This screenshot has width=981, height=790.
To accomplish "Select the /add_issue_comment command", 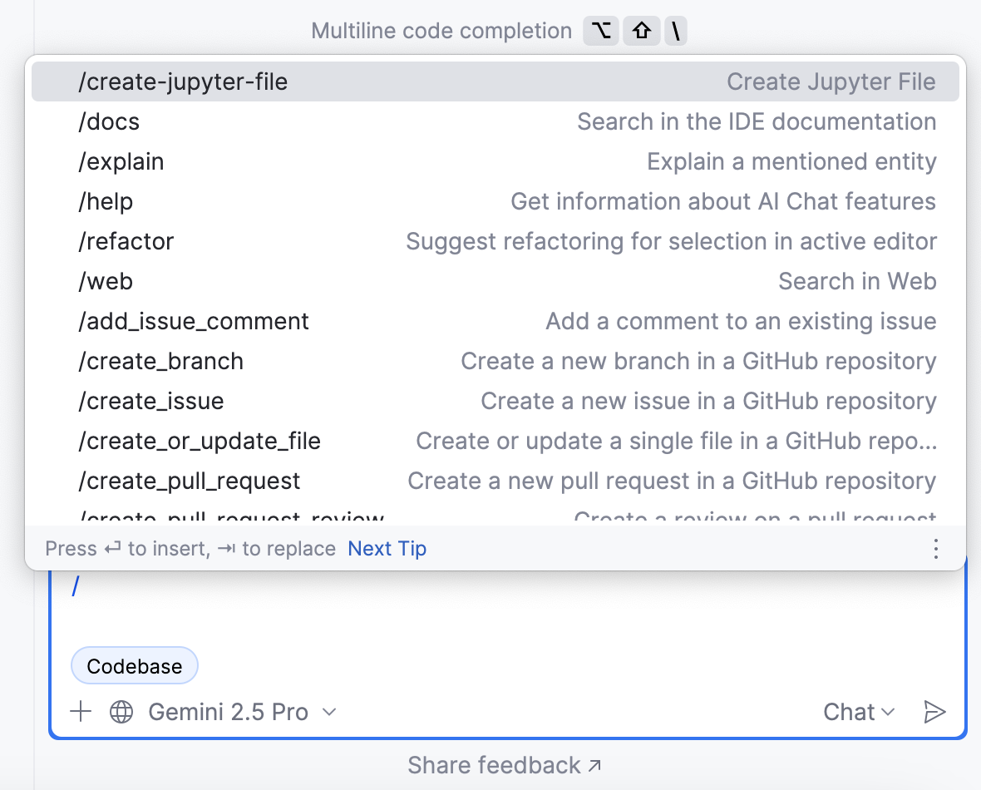I will point(194,321).
